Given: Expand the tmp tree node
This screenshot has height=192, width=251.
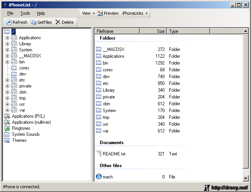Looking at the screenshot, I should click(x=7, y=98).
